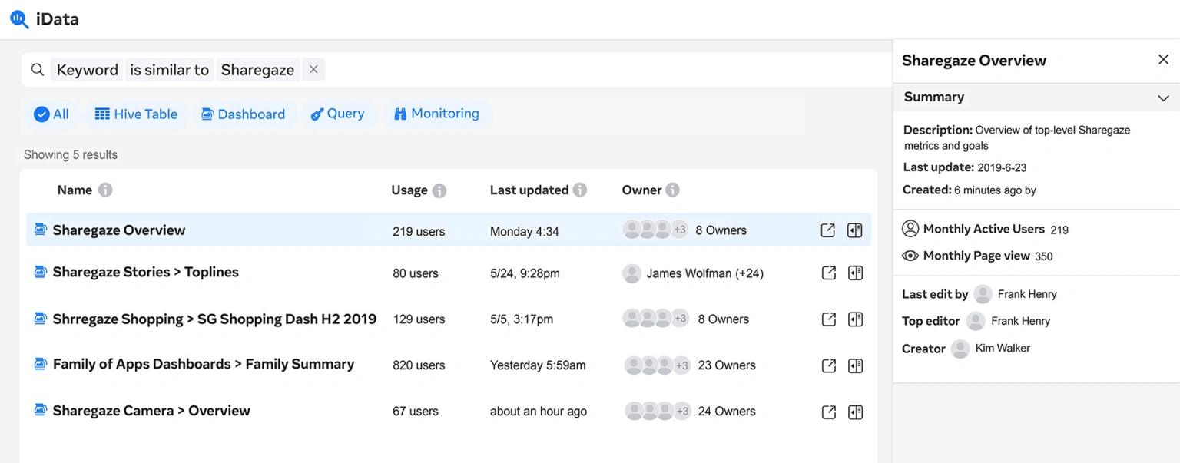Click info icon next to Last updated
The width and height of the screenshot is (1180, 463).
click(x=580, y=190)
